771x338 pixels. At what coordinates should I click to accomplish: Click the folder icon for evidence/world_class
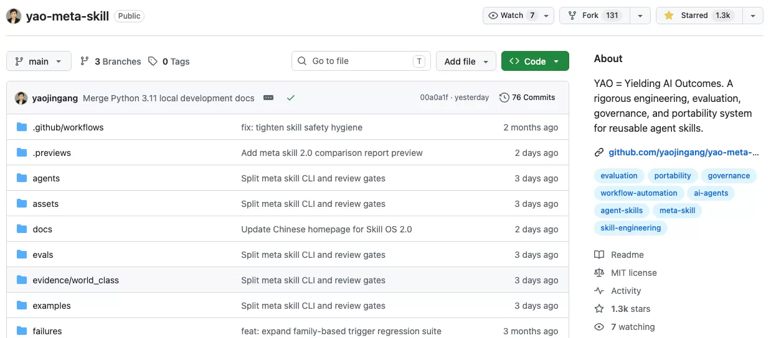point(22,280)
